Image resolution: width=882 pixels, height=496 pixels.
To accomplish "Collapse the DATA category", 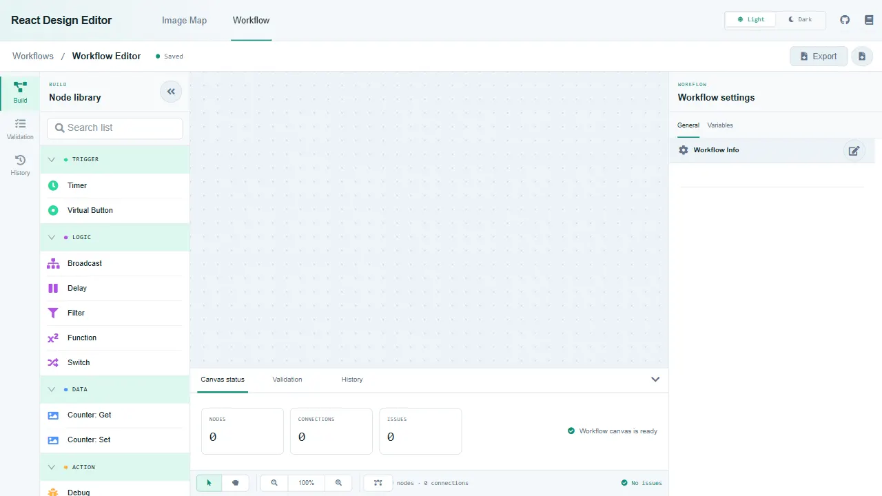I will coord(115,389).
